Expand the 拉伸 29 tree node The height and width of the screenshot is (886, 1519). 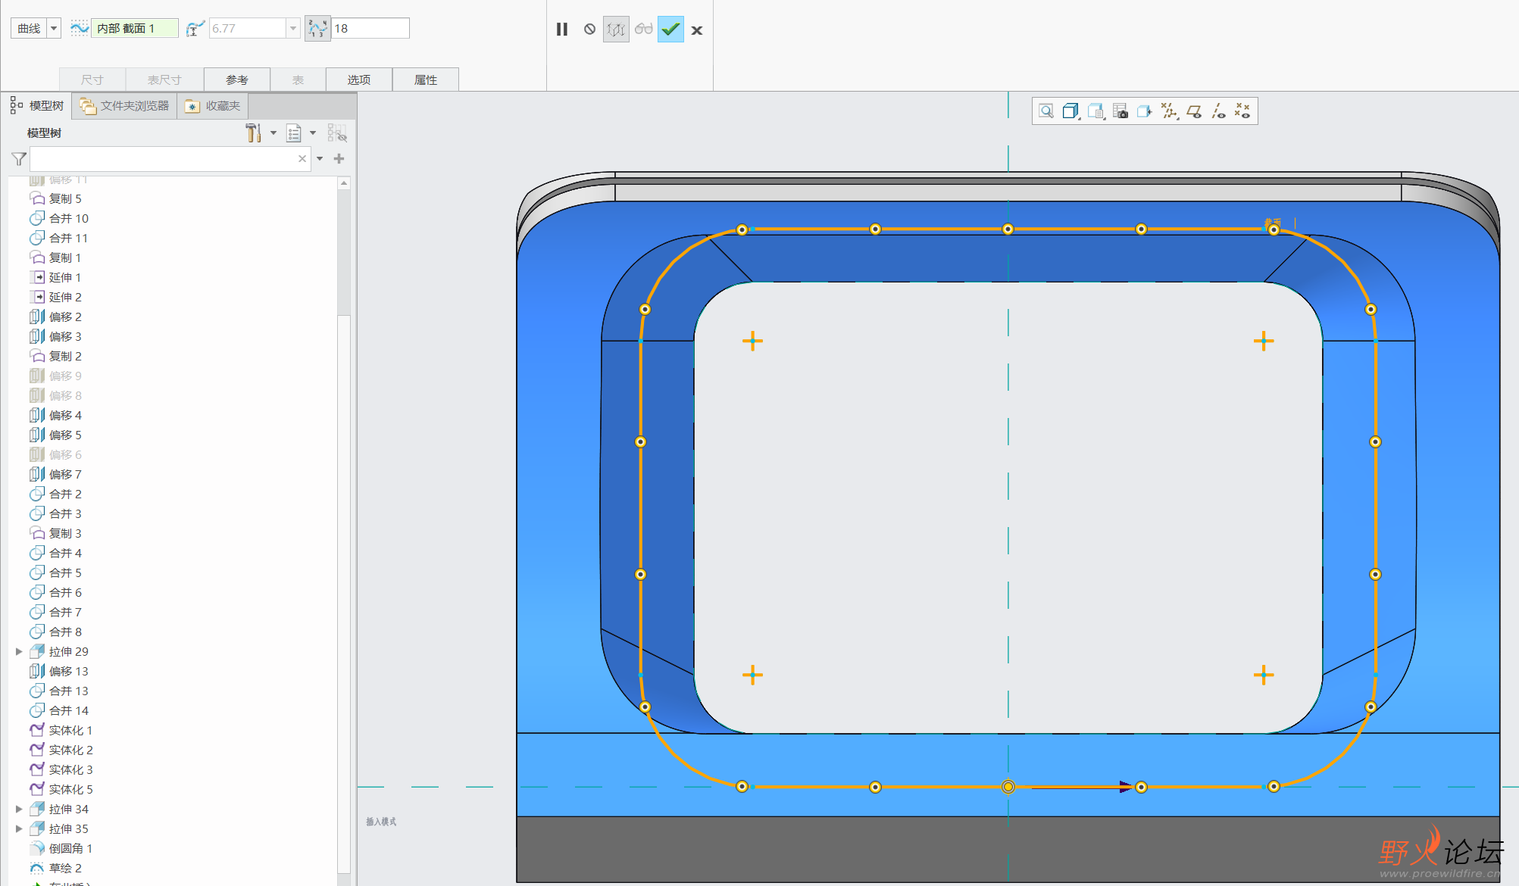(x=19, y=651)
